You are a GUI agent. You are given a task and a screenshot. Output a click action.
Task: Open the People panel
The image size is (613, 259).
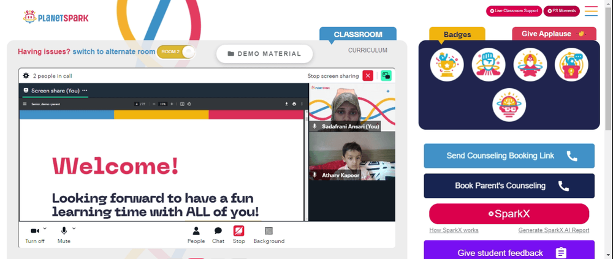coord(196,235)
